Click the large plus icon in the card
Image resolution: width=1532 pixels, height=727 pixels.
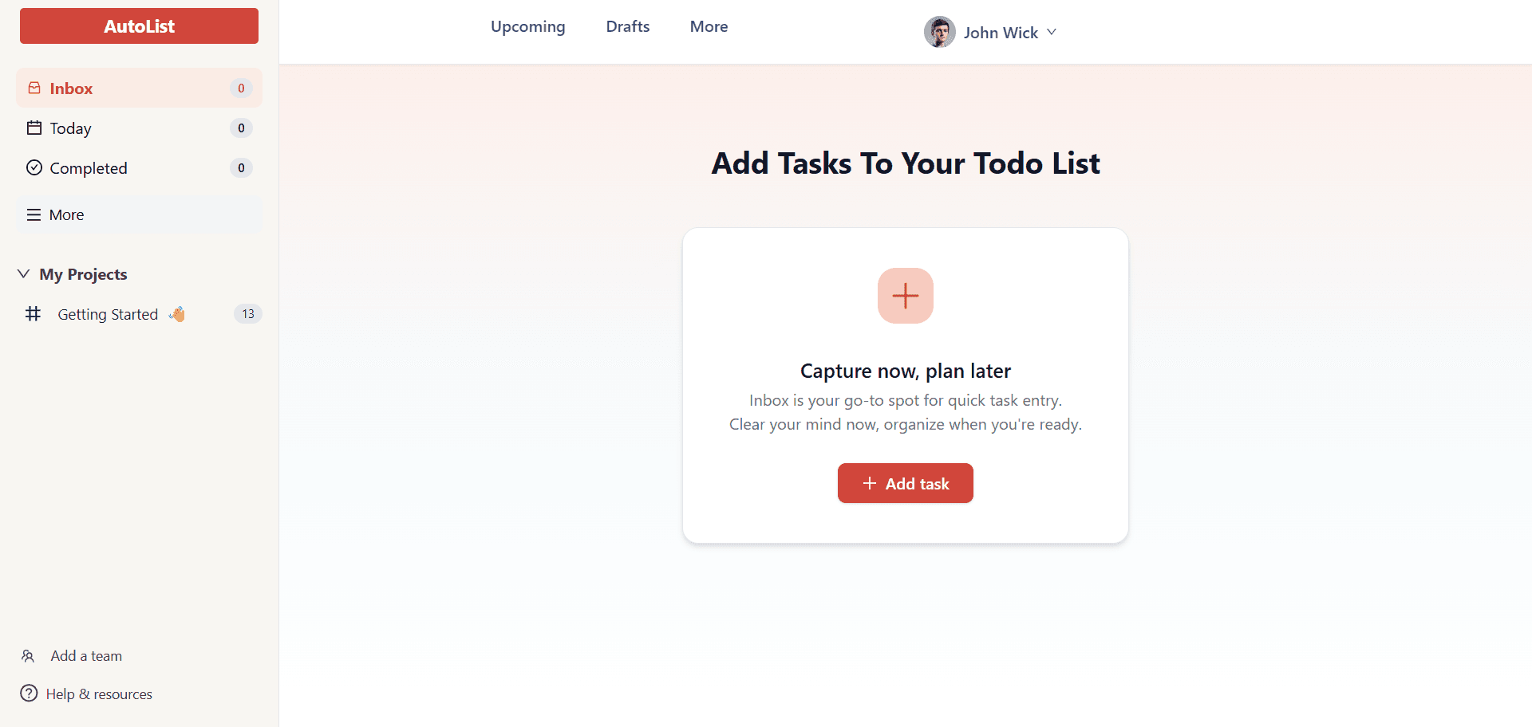[905, 296]
